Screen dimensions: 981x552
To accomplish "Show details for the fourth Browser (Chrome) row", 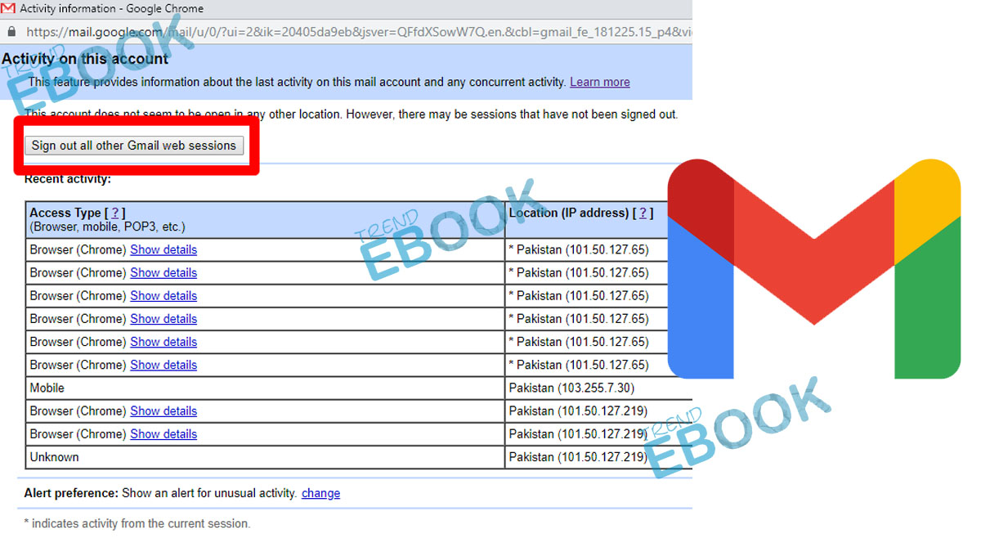I will (x=163, y=318).
